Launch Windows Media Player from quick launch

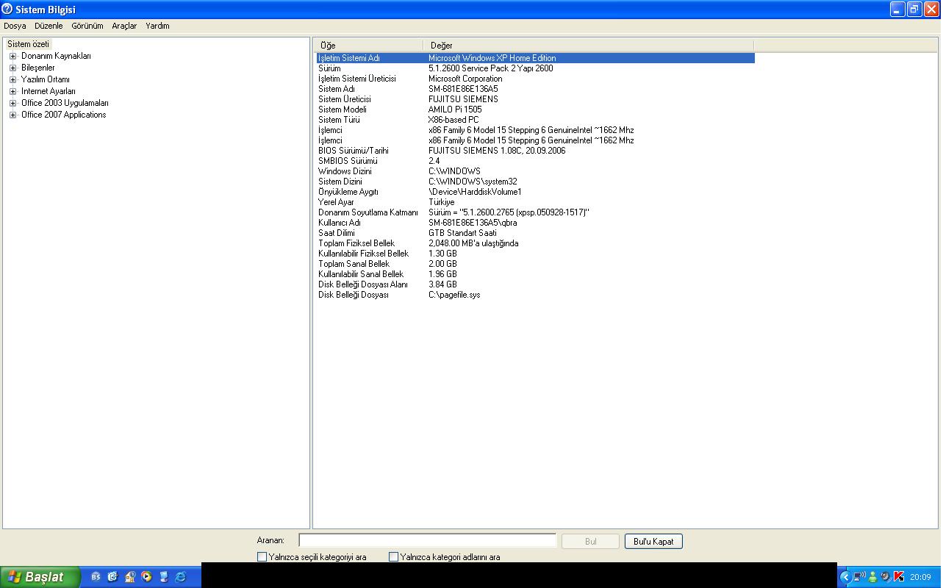click(146, 577)
